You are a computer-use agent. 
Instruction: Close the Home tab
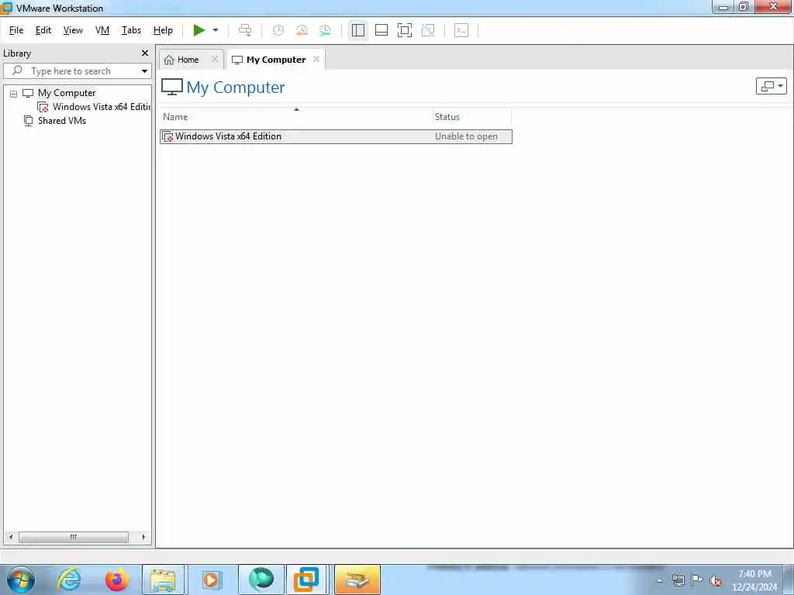pyautogui.click(x=215, y=59)
